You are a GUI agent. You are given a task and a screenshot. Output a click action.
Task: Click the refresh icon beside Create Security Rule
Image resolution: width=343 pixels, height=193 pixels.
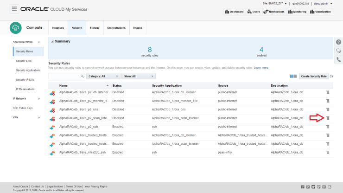(331, 76)
